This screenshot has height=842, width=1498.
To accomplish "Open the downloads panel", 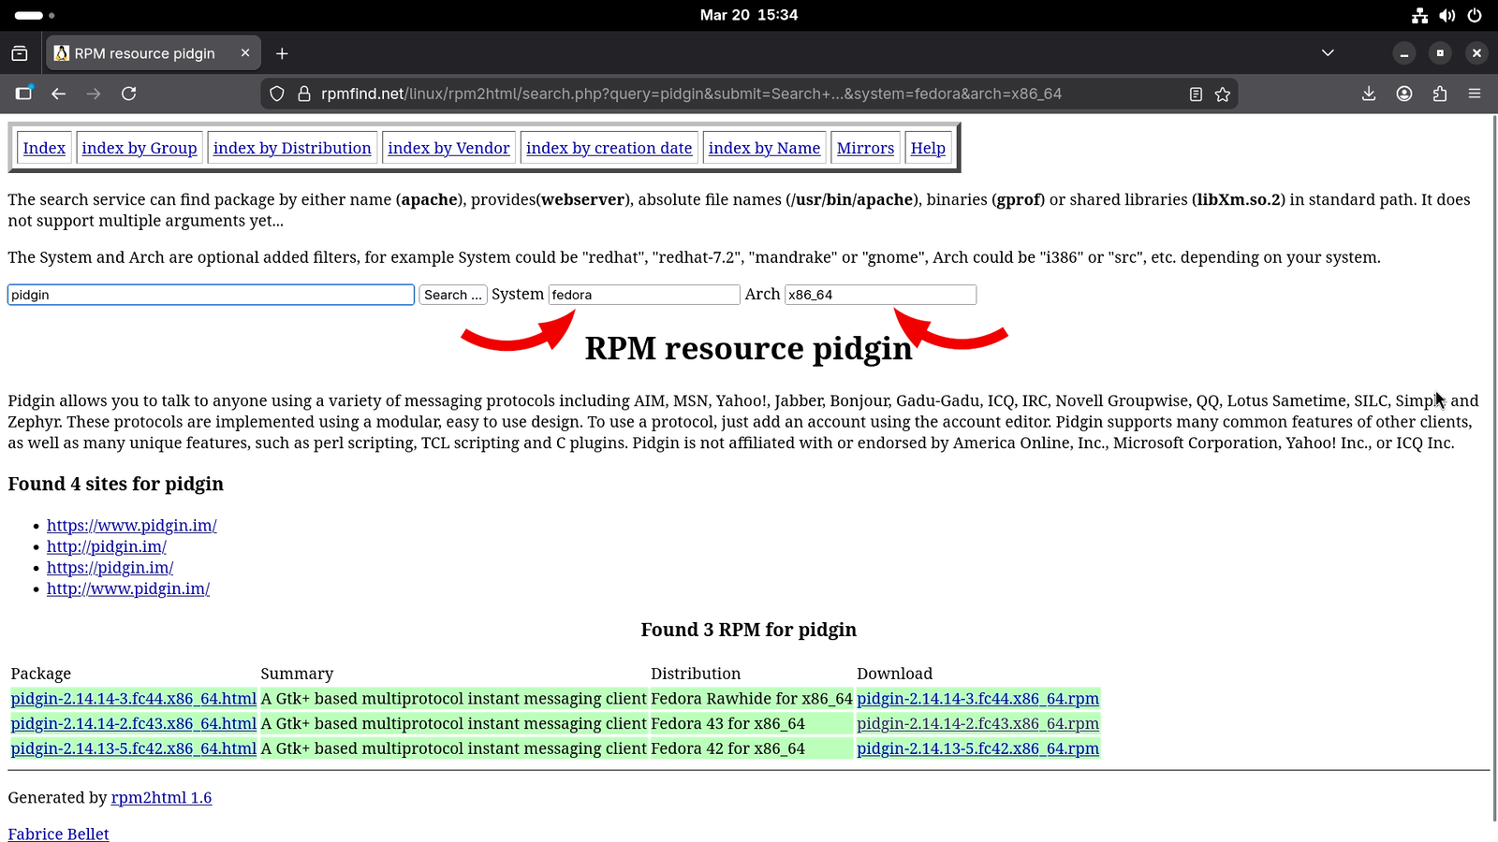I will point(1369,94).
